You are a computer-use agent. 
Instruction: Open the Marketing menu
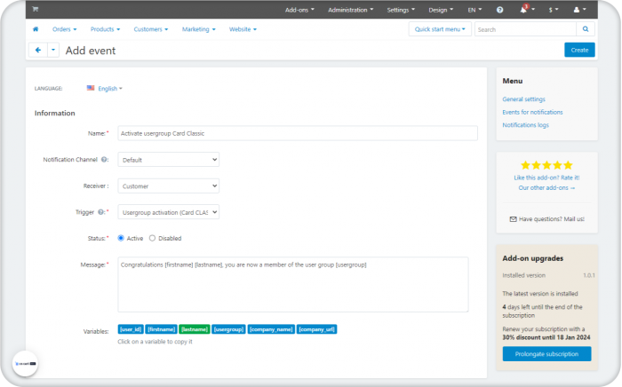point(198,29)
